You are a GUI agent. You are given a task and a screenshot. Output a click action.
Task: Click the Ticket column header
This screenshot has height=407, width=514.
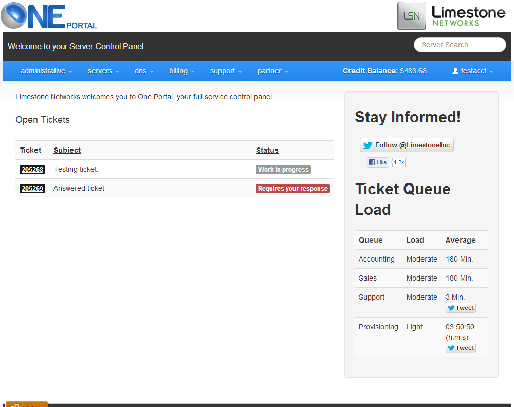30,150
